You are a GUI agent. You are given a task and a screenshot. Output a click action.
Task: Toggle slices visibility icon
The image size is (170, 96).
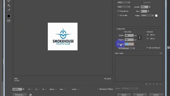point(9,21)
